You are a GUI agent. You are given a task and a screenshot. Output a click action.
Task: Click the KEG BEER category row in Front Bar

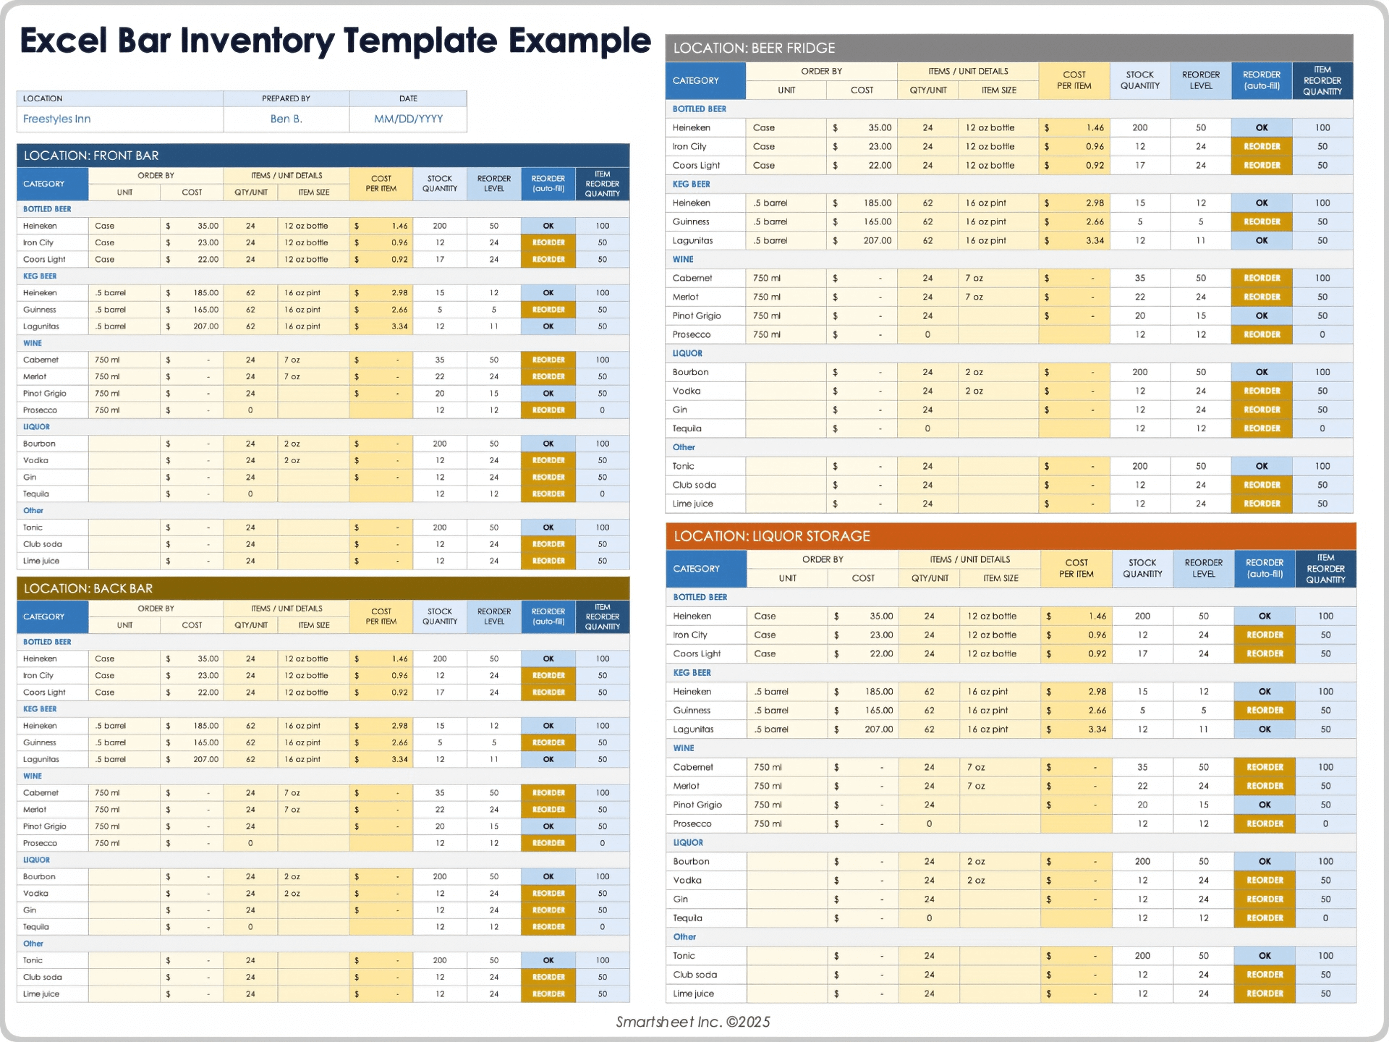[40, 276]
